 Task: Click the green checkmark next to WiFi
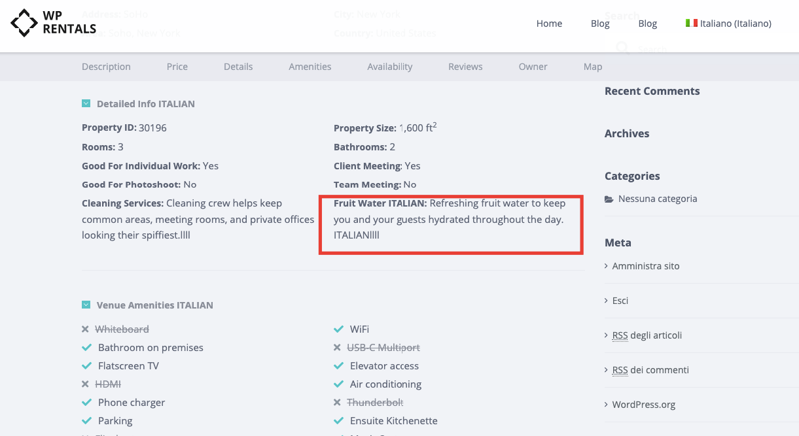pyautogui.click(x=339, y=329)
